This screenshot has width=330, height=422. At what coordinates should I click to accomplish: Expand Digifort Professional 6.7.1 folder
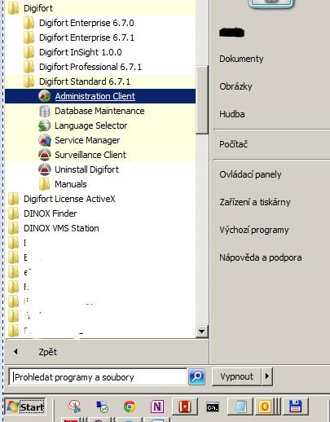click(x=82, y=67)
